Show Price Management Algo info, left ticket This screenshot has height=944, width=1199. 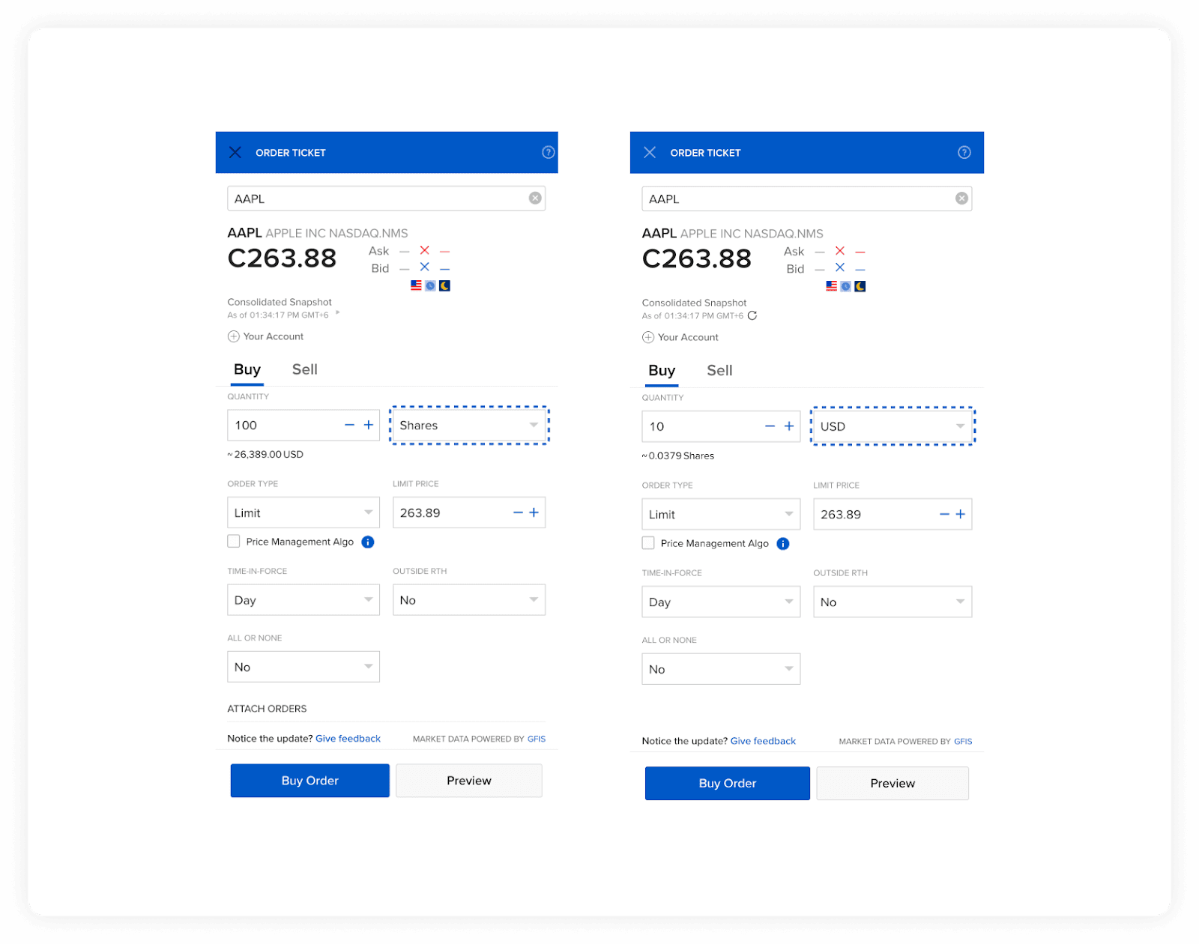[368, 542]
